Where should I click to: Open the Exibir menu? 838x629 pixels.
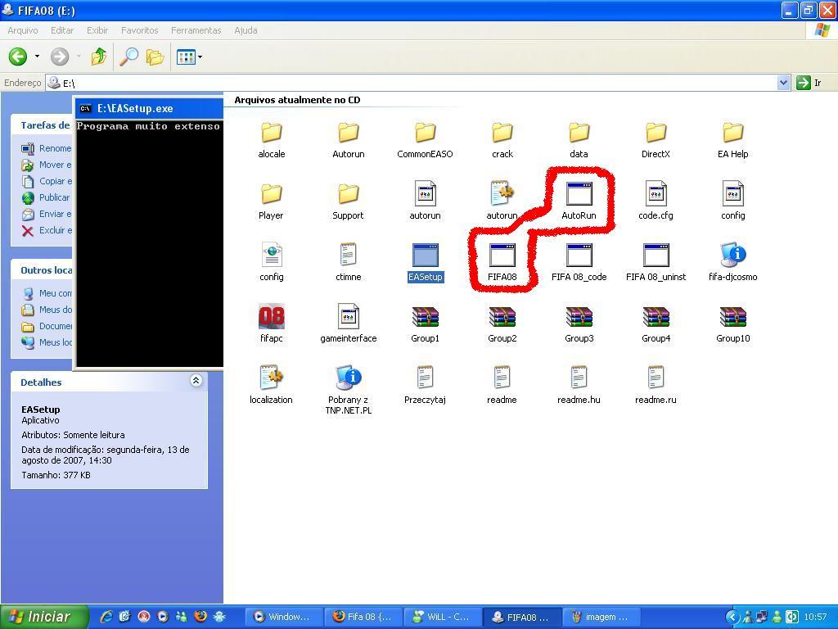[97, 30]
